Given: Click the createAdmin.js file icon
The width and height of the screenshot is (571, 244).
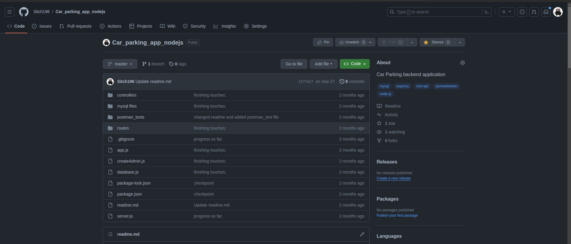Looking at the screenshot, I should [x=110, y=161].
